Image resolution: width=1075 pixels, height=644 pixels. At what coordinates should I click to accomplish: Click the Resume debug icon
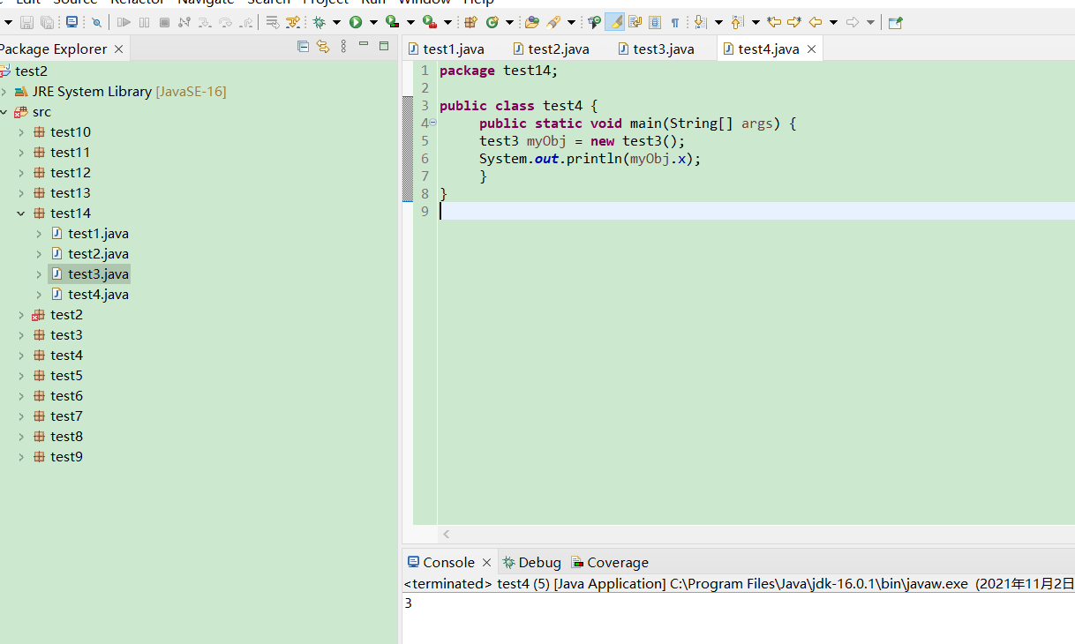click(x=124, y=22)
